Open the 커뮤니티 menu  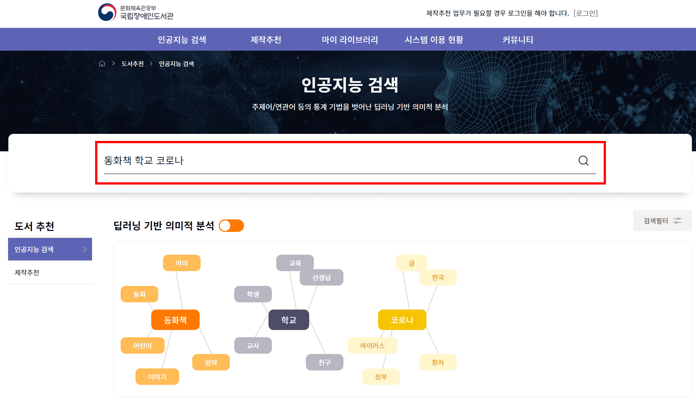click(x=518, y=40)
